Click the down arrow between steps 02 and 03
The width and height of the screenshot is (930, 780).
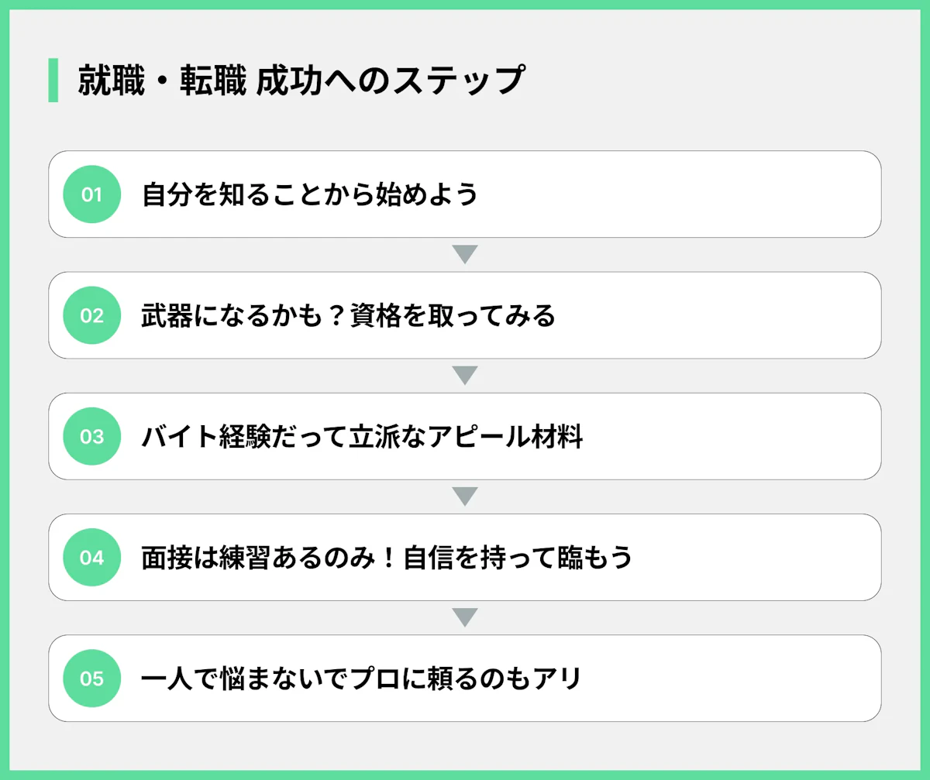tap(464, 376)
